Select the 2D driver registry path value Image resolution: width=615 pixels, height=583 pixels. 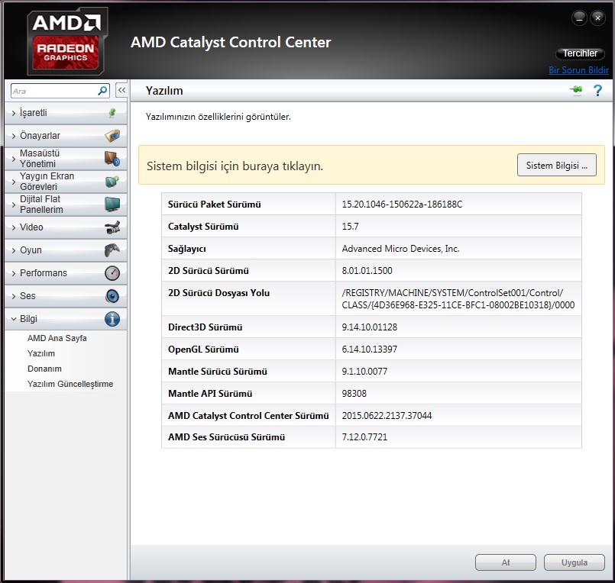point(458,298)
